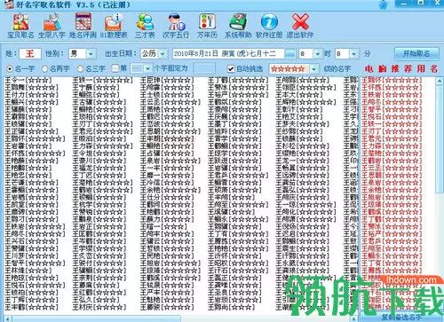Click the 姓 surname input field

point(30,54)
